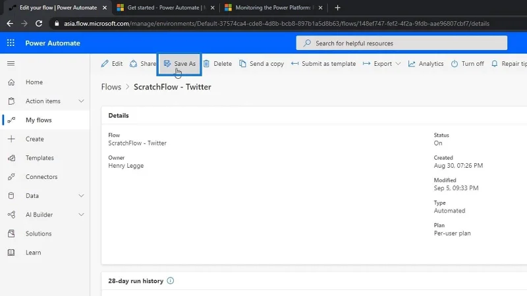Viewport: 527px width, 296px height.
Task: Click the Search for helpful resources box
Action: coord(402,43)
